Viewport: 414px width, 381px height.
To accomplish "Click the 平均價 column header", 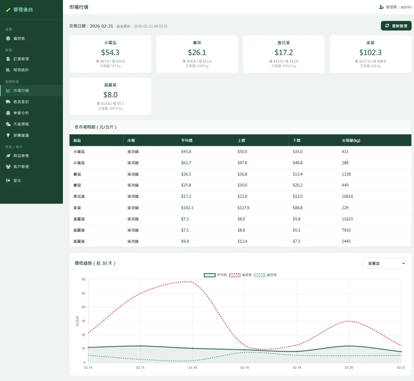I will 205,141.
